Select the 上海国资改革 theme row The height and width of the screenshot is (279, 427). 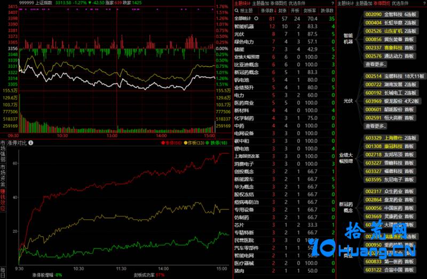284,156
